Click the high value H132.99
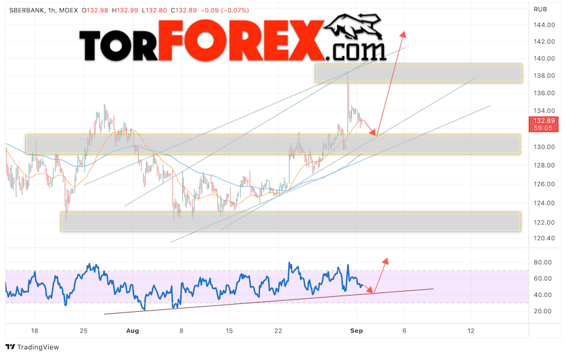 point(125,10)
